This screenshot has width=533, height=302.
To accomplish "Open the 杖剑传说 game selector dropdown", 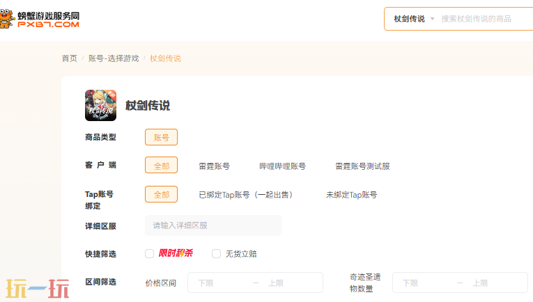I will pos(414,19).
